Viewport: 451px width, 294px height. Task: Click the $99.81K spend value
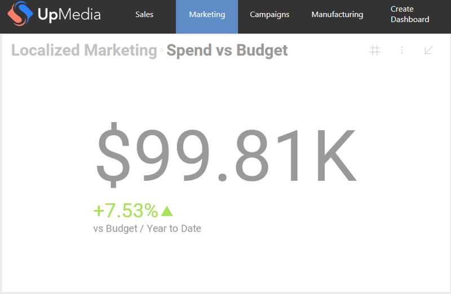coord(225,155)
